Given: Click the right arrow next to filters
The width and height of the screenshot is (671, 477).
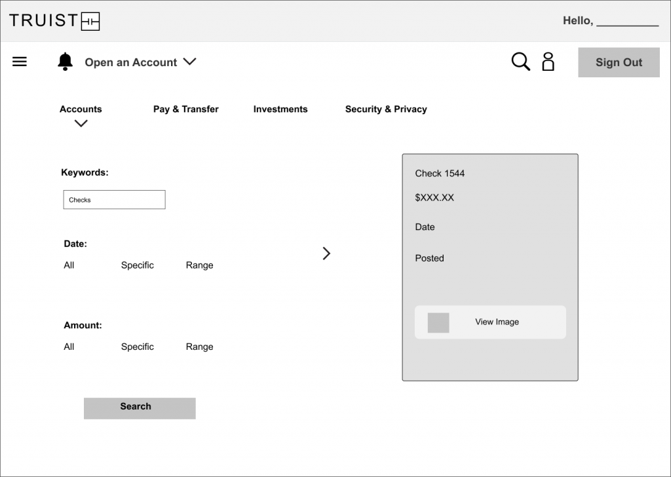Looking at the screenshot, I should (x=326, y=254).
